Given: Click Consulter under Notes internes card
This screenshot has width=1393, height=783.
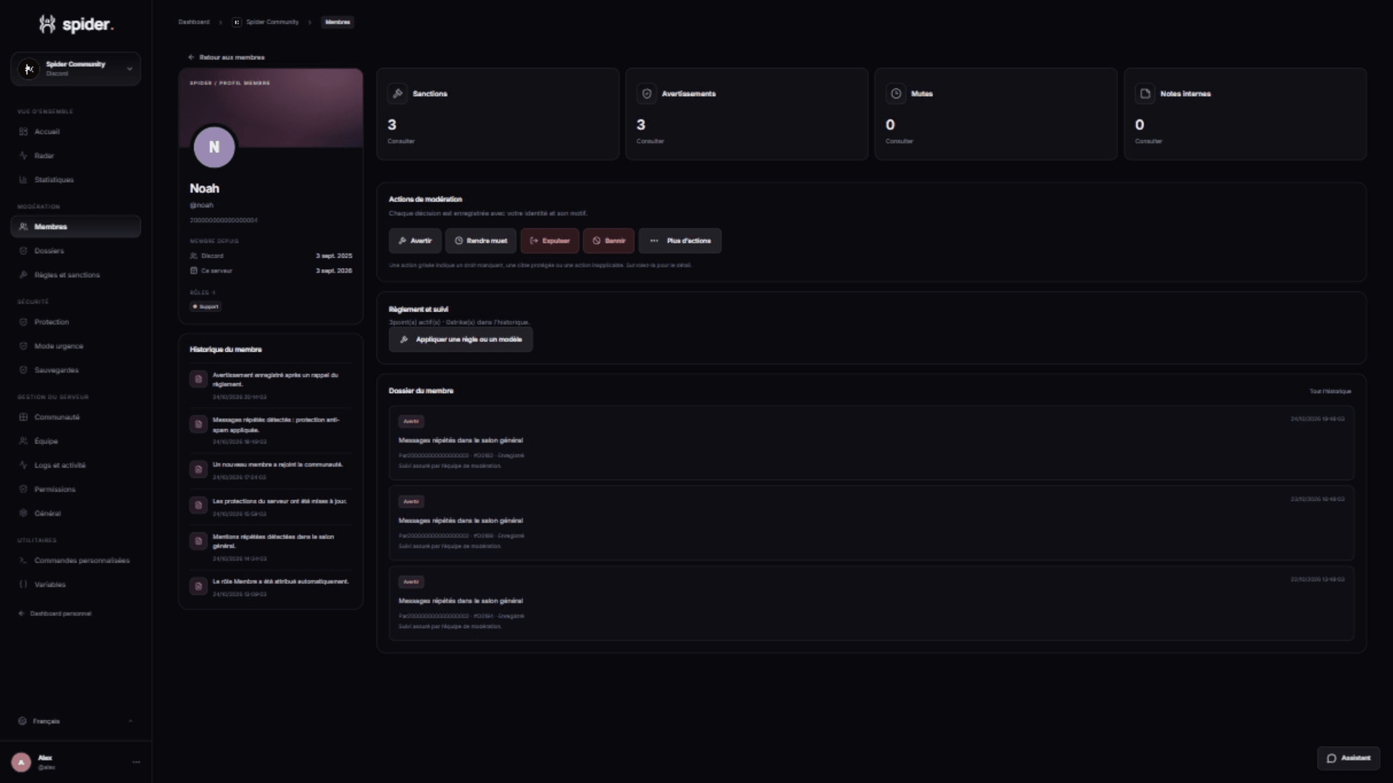Looking at the screenshot, I should click(1149, 141).
